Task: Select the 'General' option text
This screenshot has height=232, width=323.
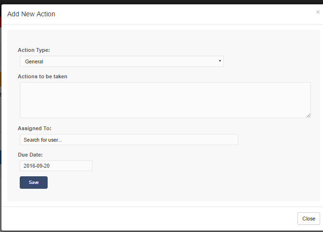Action: click(x=34, y=61)
